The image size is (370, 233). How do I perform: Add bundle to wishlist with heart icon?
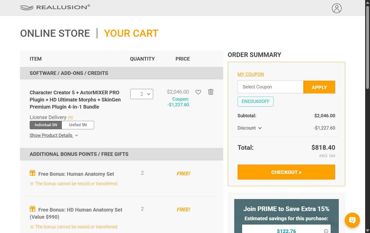(198, 92)
